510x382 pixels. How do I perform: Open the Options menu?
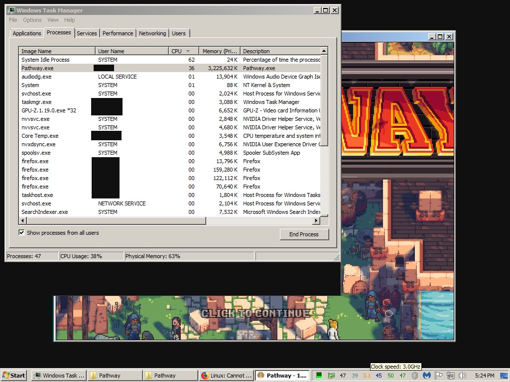pos(32,20)
